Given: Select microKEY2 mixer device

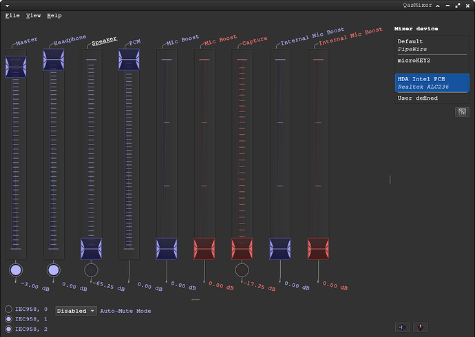Looking at the screenshot, I should tap(432, 61).
